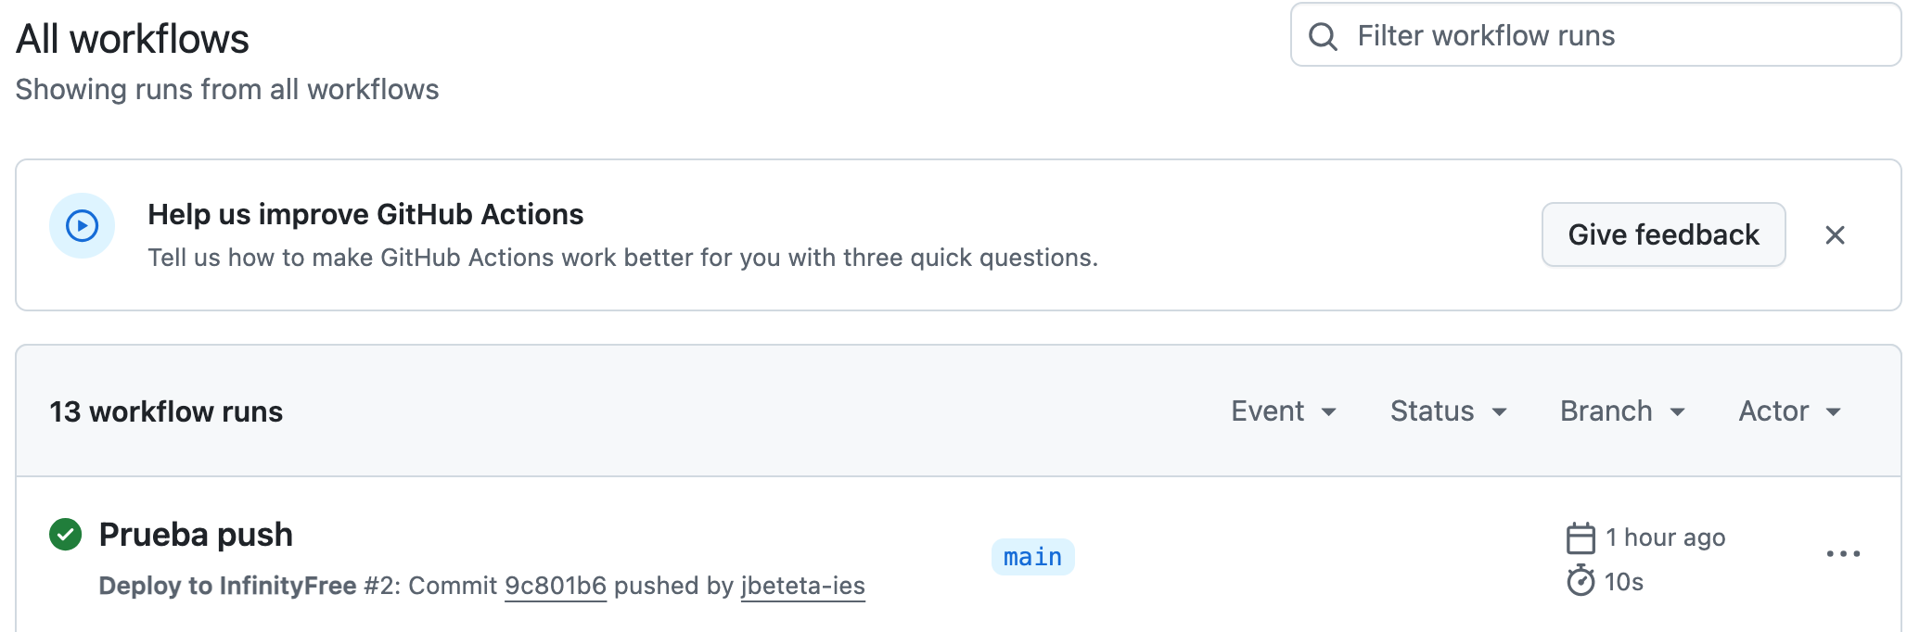Select the magnifying glass icon in the filter box
Viewport: 1907px width, 632px height.
(x=1323, y=37)
